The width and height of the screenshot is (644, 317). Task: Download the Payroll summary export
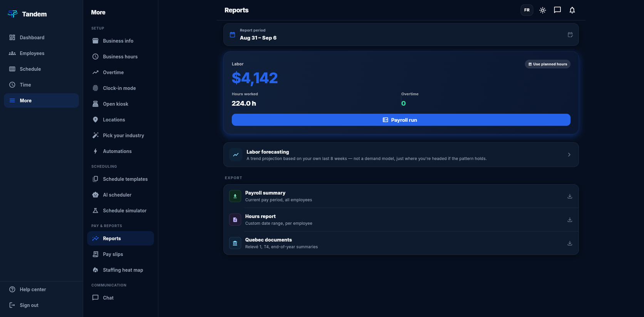tap(570, 196)
